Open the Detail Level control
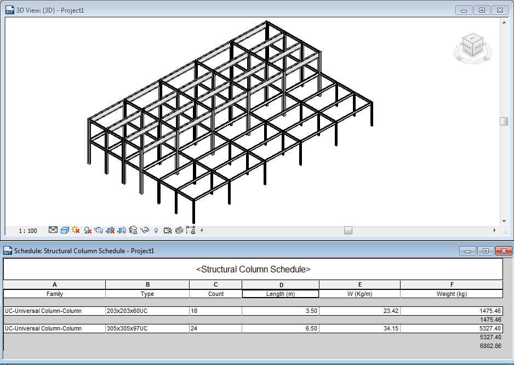The image size is (514, 365). click(53, 230)
